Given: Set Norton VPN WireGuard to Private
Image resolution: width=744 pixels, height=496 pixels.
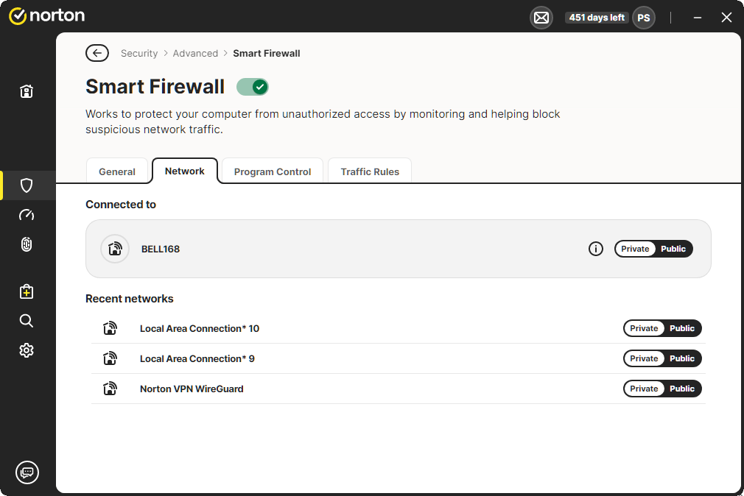Looking at the screenshot, I should (x=644, y=389).
